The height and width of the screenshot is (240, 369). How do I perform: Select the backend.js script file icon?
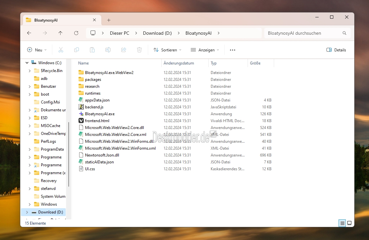tap(81, 107)
